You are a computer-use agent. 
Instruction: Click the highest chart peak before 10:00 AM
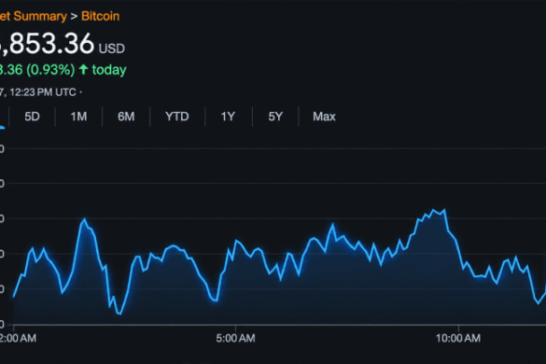coord(444,210)
